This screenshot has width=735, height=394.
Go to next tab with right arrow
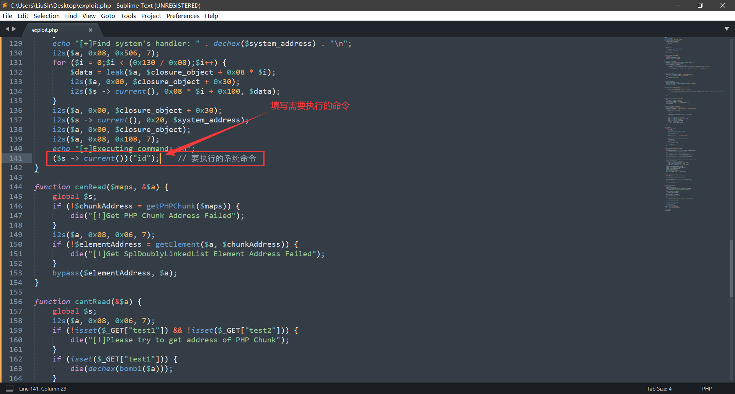[x=14, y=29]
